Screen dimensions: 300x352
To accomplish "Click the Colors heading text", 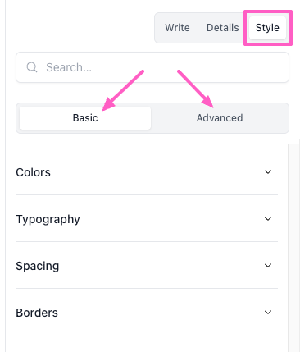I will coord(34,172).
